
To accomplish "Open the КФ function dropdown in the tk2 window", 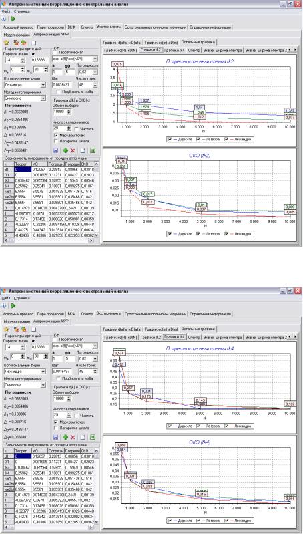I will tap(95, 59).
